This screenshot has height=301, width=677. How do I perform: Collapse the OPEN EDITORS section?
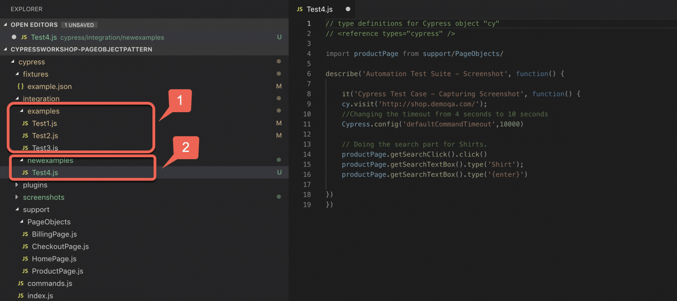[x=5, y=24]
